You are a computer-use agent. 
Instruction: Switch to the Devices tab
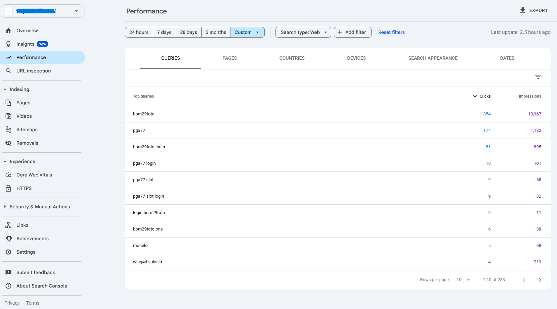tap(356, 58)
